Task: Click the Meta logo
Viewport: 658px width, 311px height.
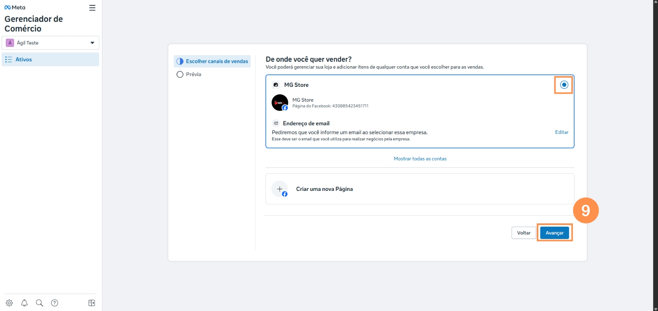Action: tap(15, 7)
